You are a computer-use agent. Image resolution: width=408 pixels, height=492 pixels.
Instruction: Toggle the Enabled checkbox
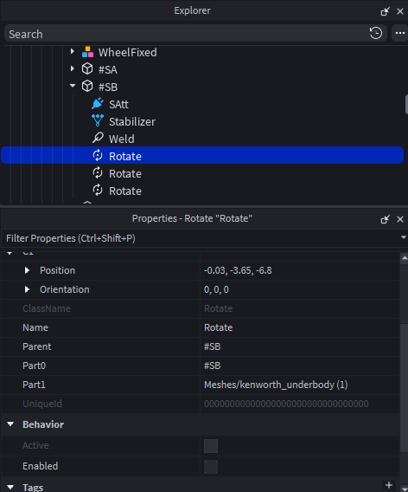click(x=211, y=467)
